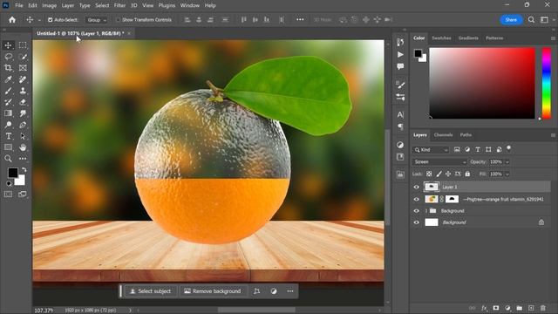This screenshot has height=314, width=558.
Task: Open more options in contextual task bar
Action: 290,291
